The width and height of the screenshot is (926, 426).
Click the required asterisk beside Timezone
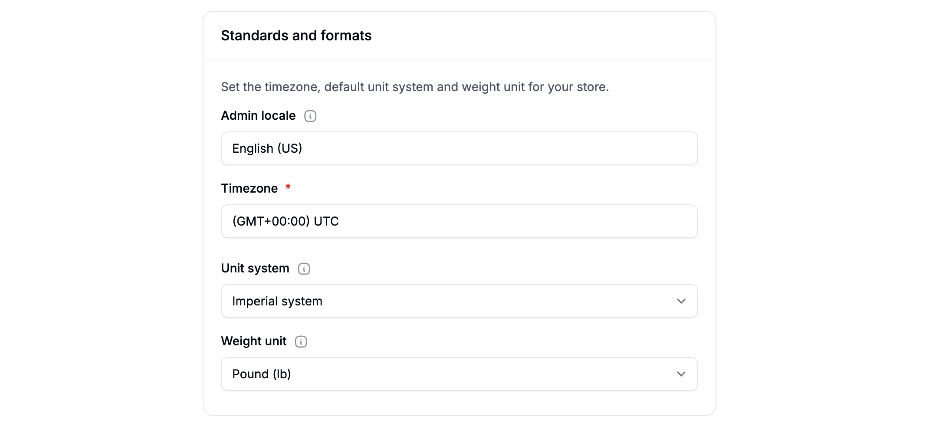[x=288, y=188]
